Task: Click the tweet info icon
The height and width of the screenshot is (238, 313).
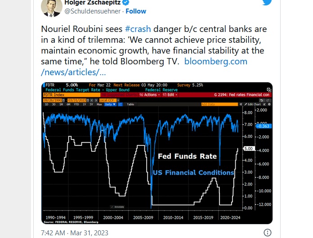Action: pyautogui.click(x=267, y=233)
